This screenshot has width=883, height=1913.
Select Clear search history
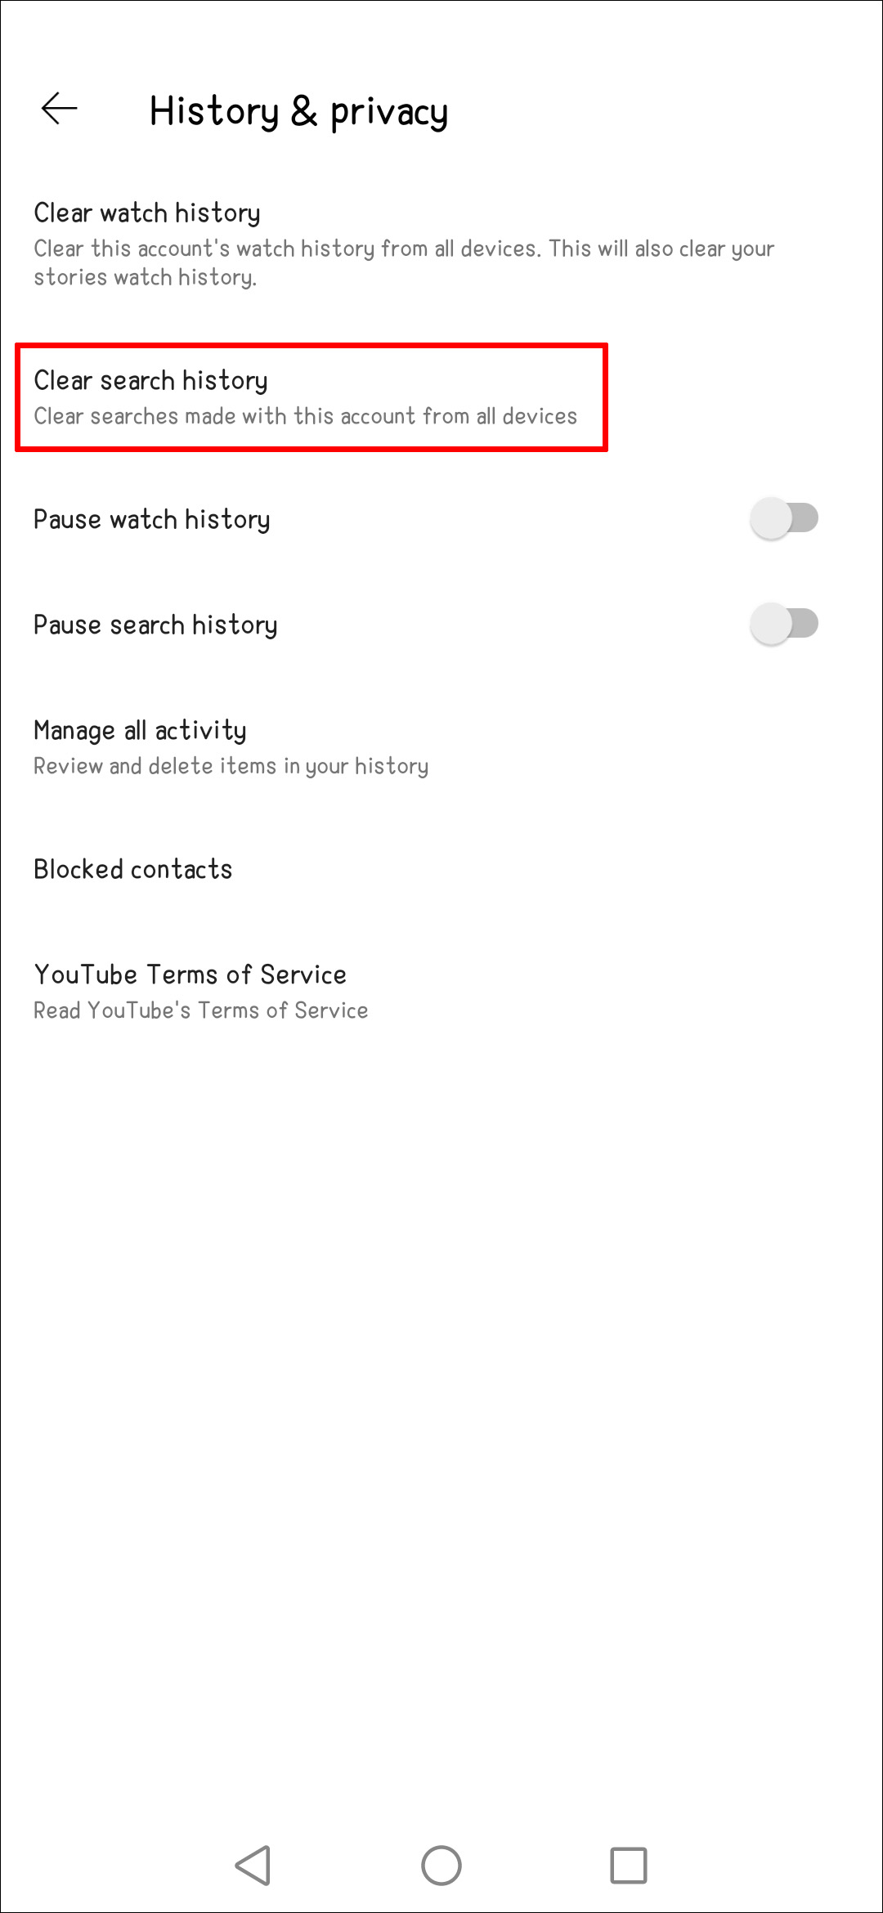152,380
